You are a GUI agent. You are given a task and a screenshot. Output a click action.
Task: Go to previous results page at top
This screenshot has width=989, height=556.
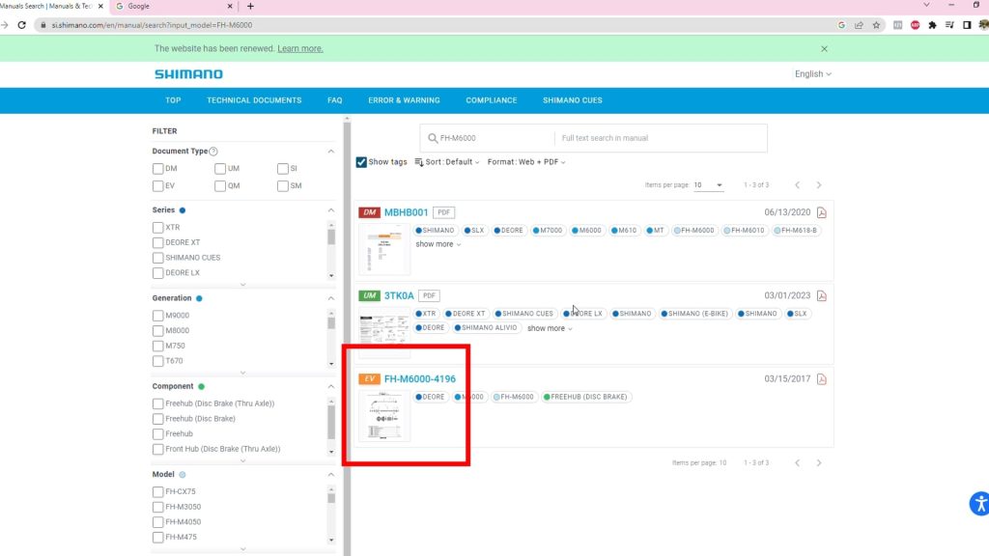[x=797, y=184]
